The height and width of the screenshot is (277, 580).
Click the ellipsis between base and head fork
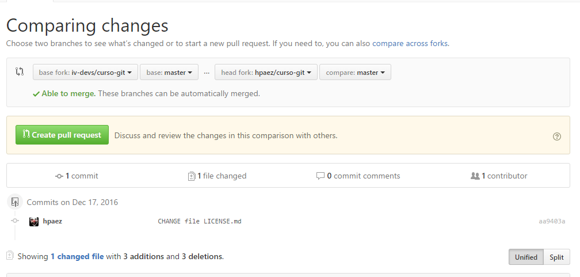click(x=207, y=72)
